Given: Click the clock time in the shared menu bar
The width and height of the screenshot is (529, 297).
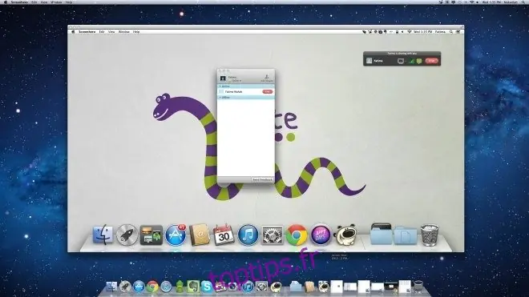Looking at the screenshot, I should tap(422, 32).
